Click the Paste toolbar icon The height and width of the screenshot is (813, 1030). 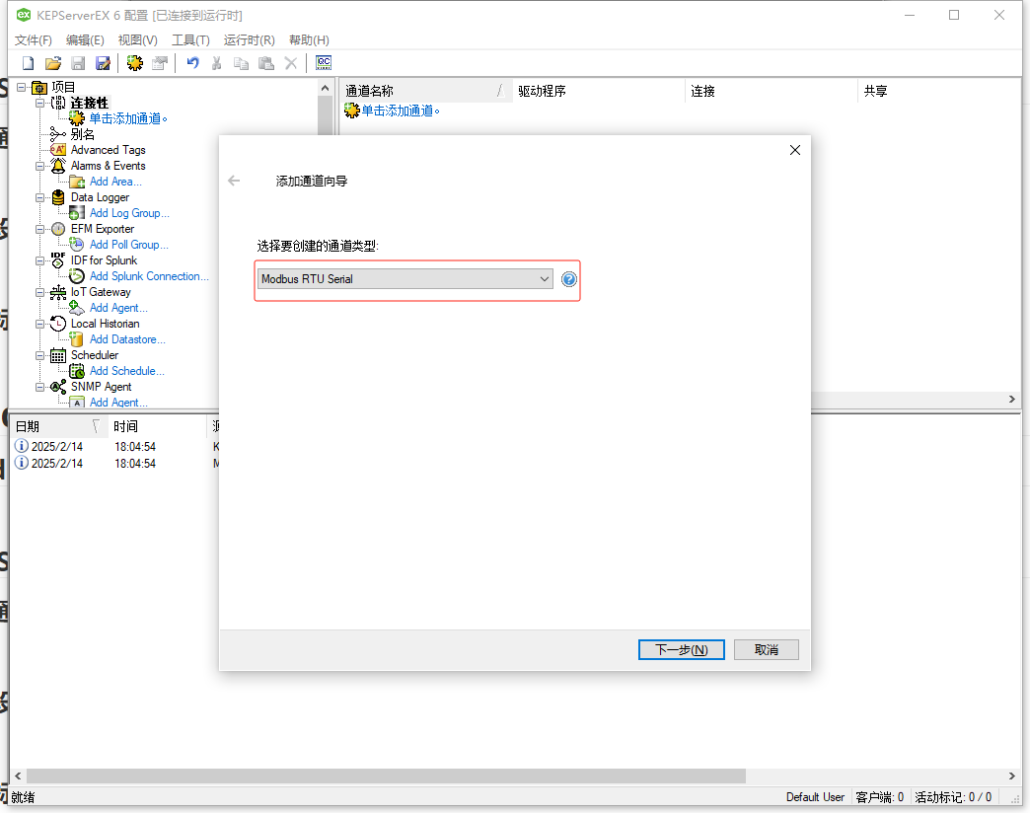pyautogui.click(x=266, y=63)
